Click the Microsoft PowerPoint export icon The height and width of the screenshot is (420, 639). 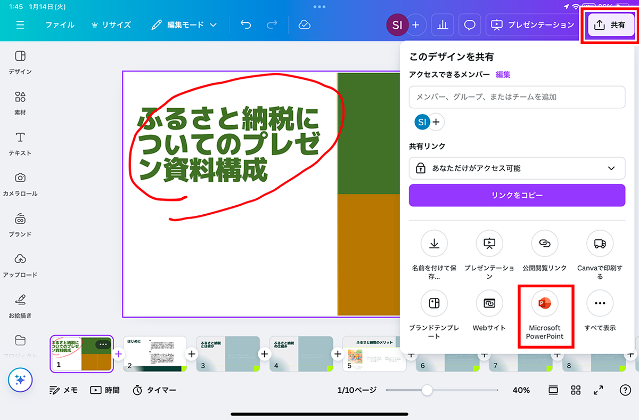[x=544, y=304]
